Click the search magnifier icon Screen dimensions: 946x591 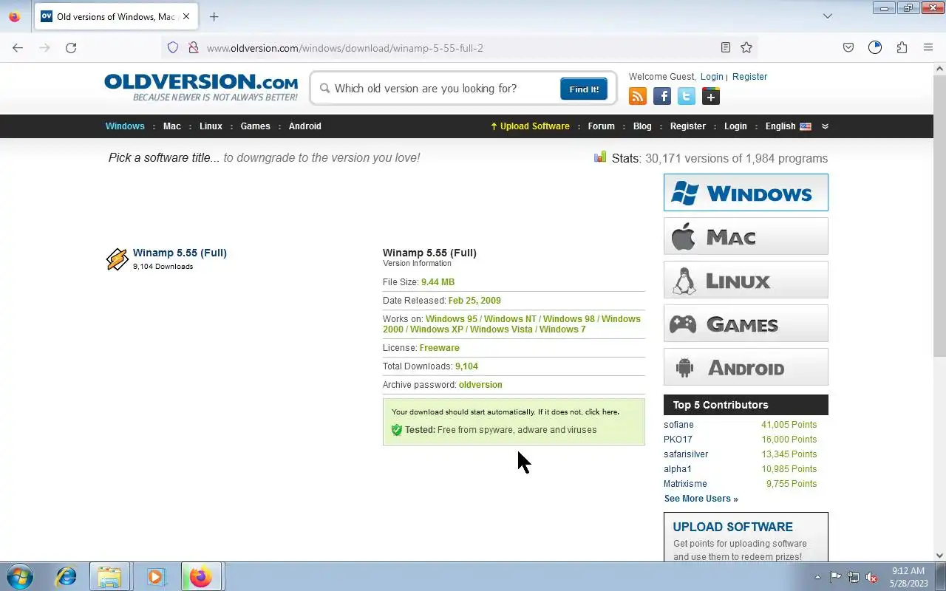[x=324, y=89]
